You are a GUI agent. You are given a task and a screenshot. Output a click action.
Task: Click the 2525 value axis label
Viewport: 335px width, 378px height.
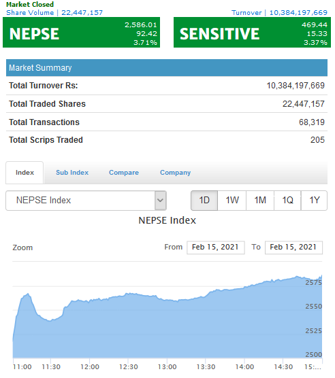coord(313,330)
